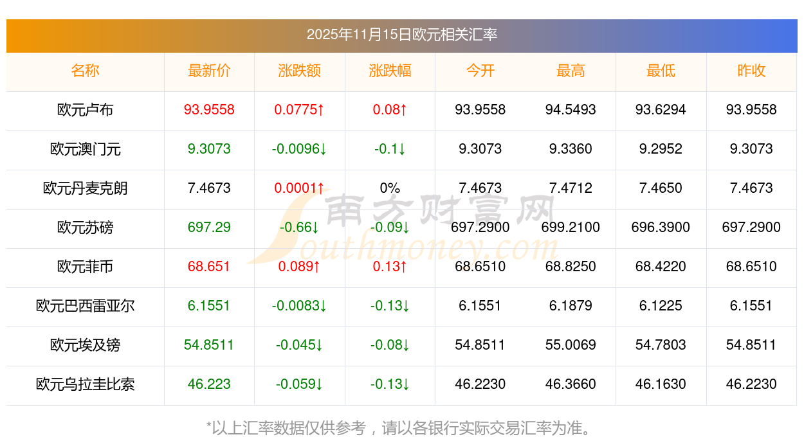Viewport: 804px width, 448px height.
Task: Click the green latest price 6.1551
Action: click(x=209, y=306)
